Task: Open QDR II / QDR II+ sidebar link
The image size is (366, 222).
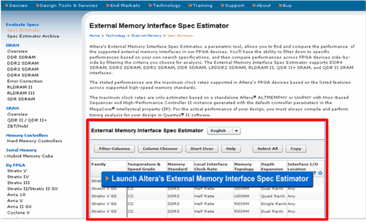Action: (27, 120)
